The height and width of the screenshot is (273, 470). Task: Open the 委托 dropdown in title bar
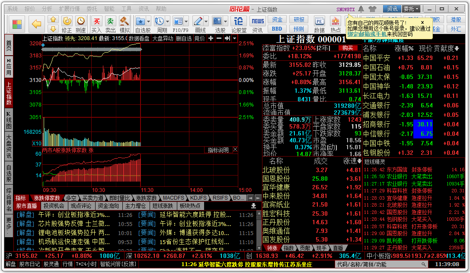click(x=411, y=9)
